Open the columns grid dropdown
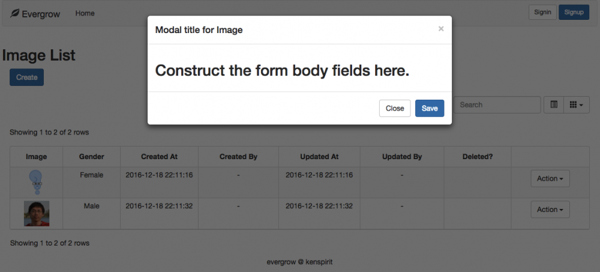600x272 pixels. [x=576, y=104]
